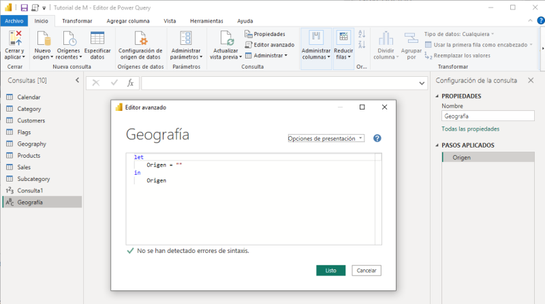Expand the formula bar chevron
This screenshot has width=545, height=304.
pyautogui.click(x=422, y=83)
